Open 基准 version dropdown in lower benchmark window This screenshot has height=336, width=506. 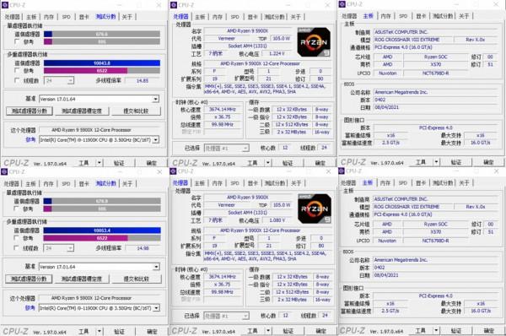(156, 267)
